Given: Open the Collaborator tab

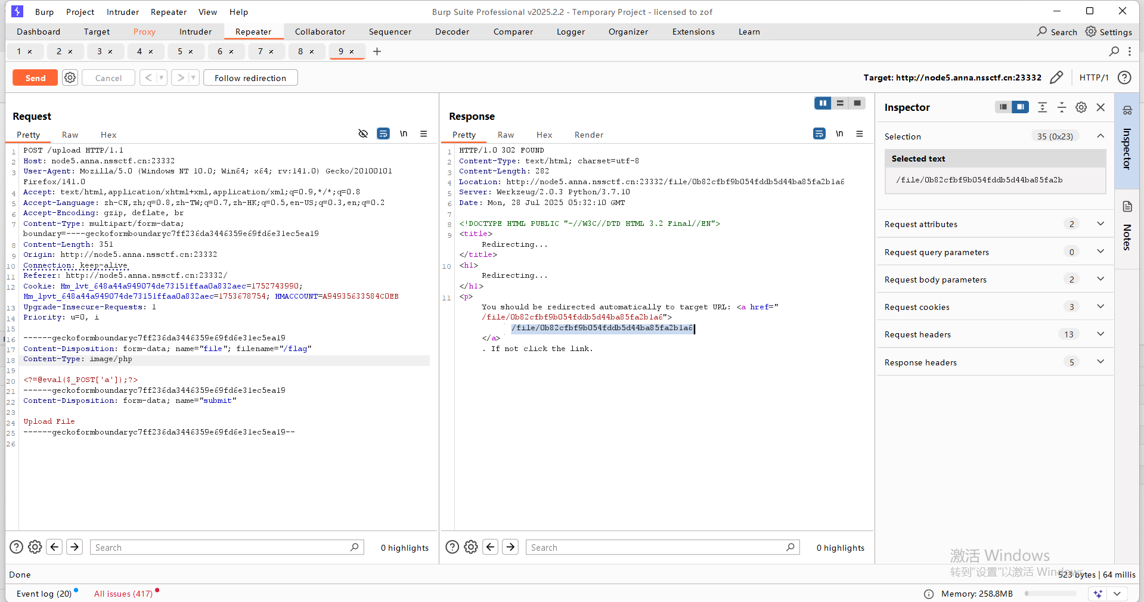Looking at the screenshot, I should (320, 32).
